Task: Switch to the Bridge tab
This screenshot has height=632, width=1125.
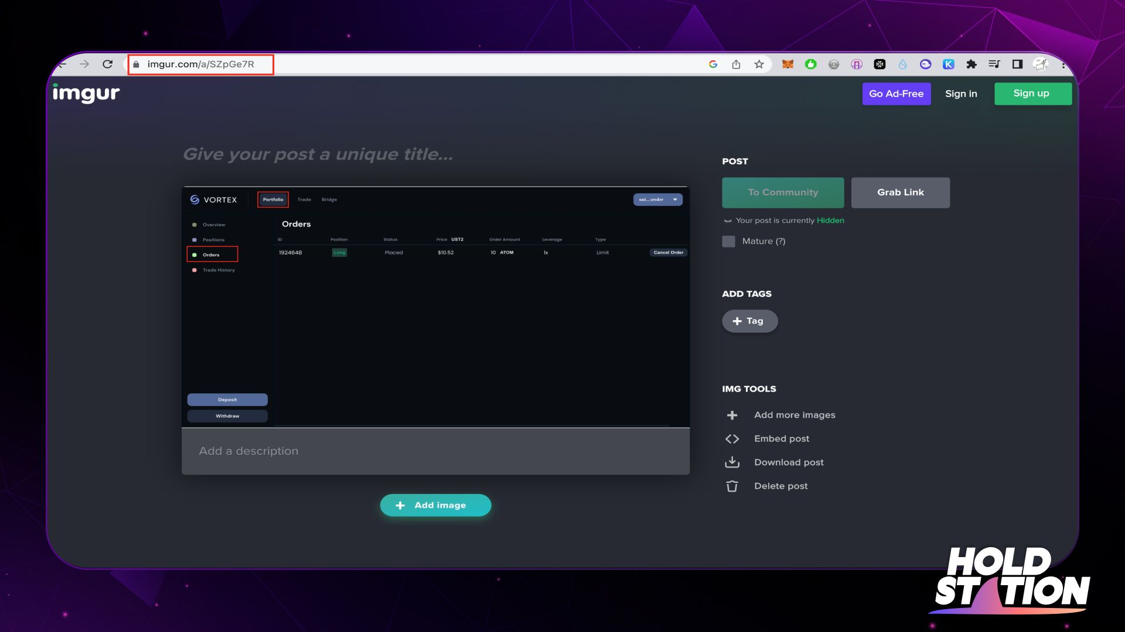Action: pyautogui.click(x=329, y=200)
